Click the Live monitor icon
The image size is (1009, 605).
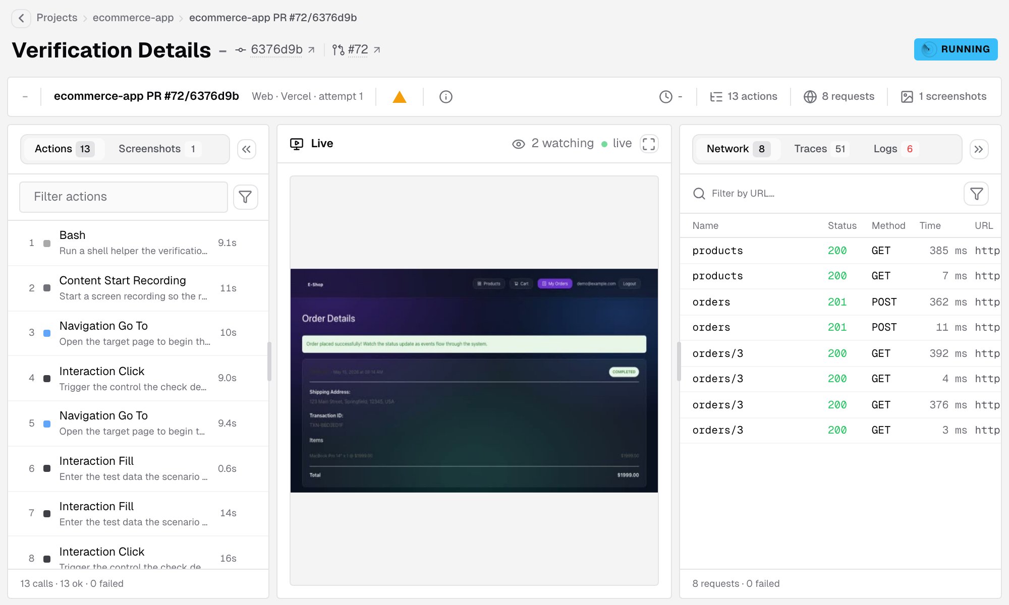pos(297,144)
